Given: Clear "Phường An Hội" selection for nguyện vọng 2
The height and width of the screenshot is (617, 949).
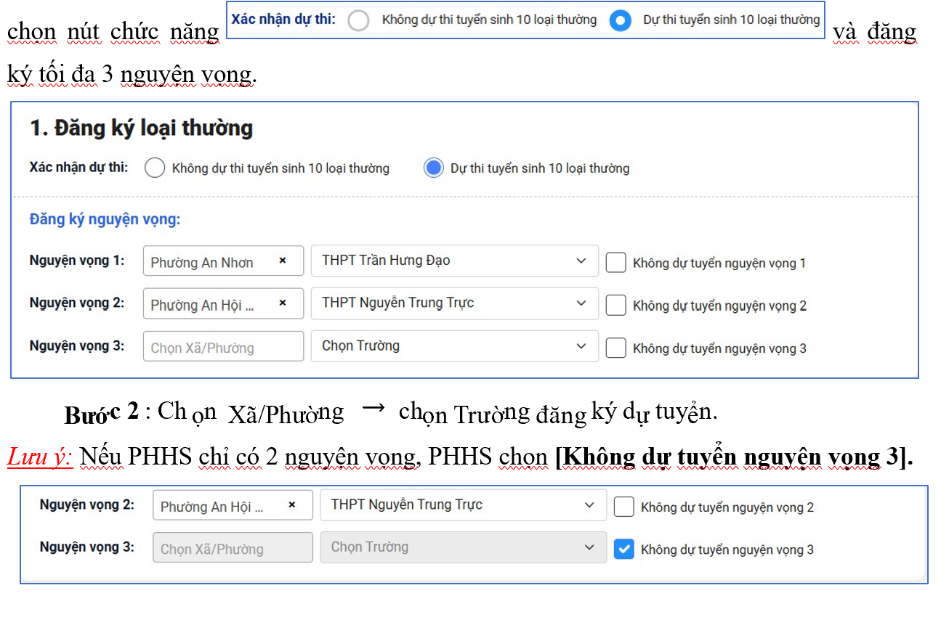Looking at the screenshot, I should (x=283, y=303).
